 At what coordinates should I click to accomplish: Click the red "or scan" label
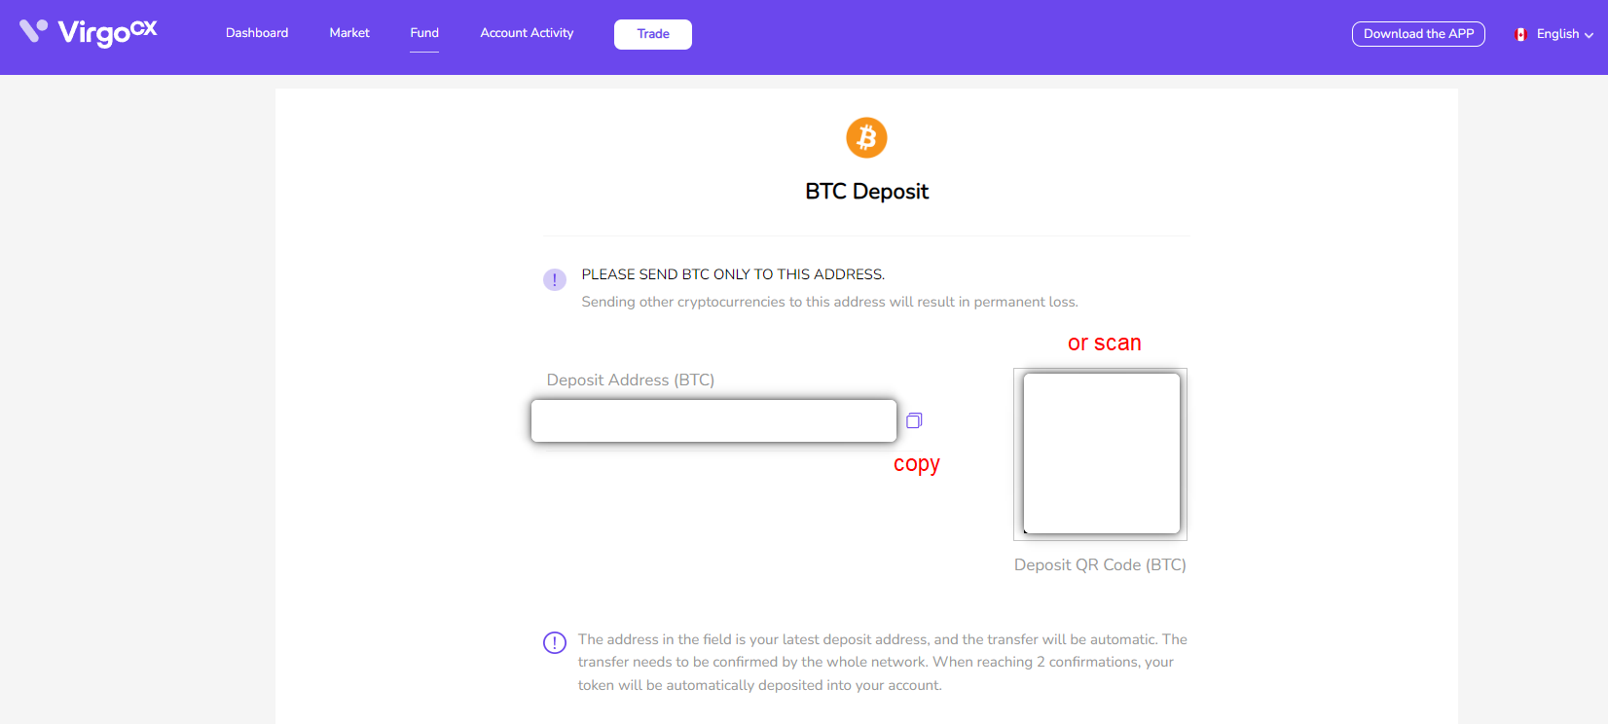[x=1104, y=344]
